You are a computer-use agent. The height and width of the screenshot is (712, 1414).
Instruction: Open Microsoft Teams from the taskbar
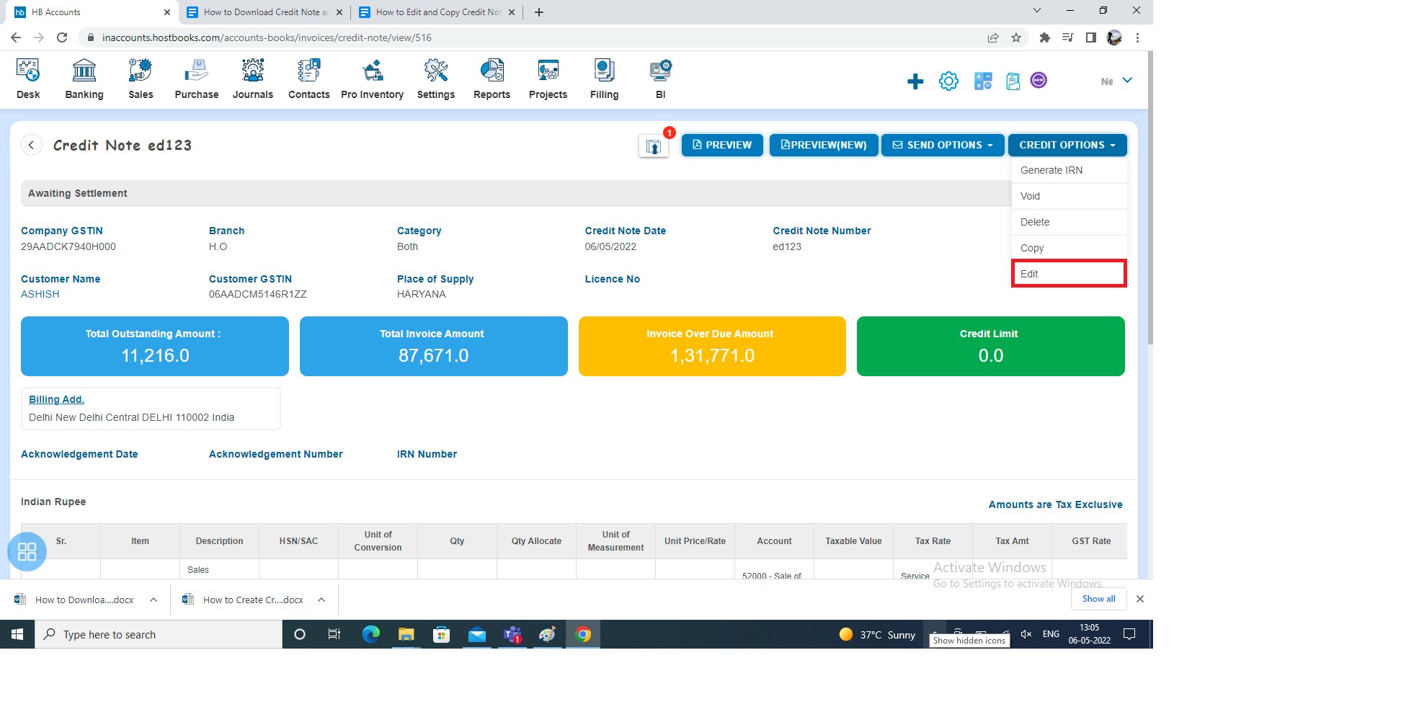click(x=512, y=634)
